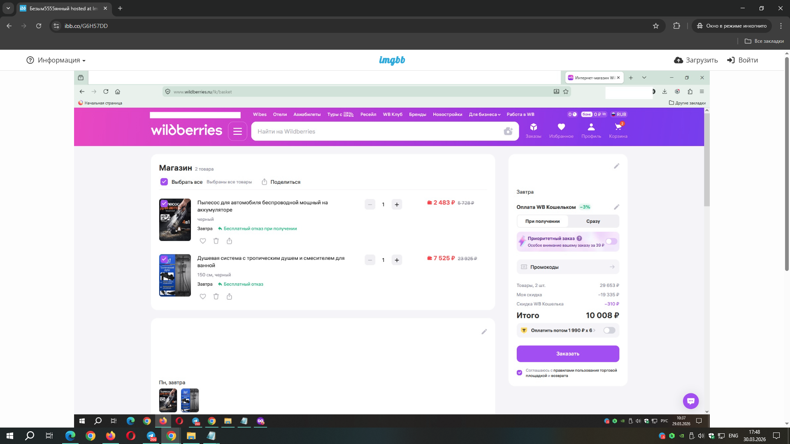Add shower system to favorites heart icon
The image size is (790, 444).
[203, 296]
